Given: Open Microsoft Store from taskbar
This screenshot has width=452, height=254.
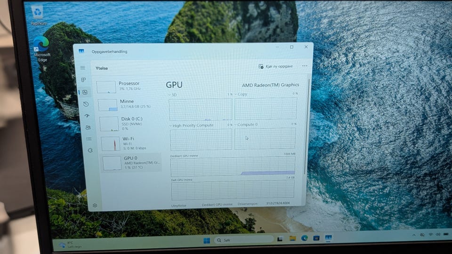Looking at the screenshot, I should (316, 238).
